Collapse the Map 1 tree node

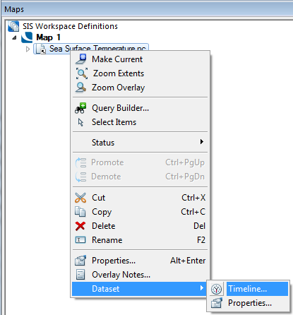point(15,37)
